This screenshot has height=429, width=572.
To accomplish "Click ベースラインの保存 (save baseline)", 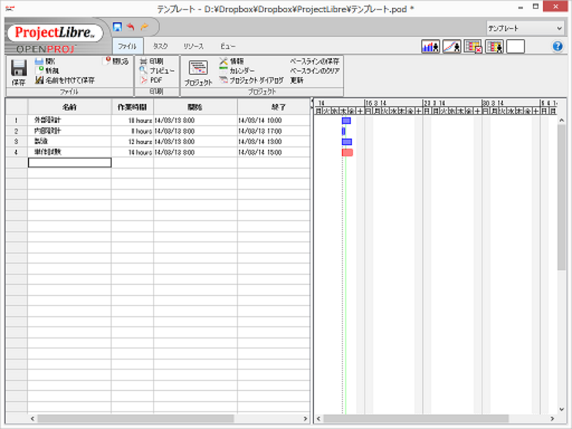I will pos(315,61).
